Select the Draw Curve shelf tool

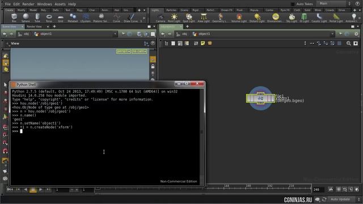(x=130, y=18)
